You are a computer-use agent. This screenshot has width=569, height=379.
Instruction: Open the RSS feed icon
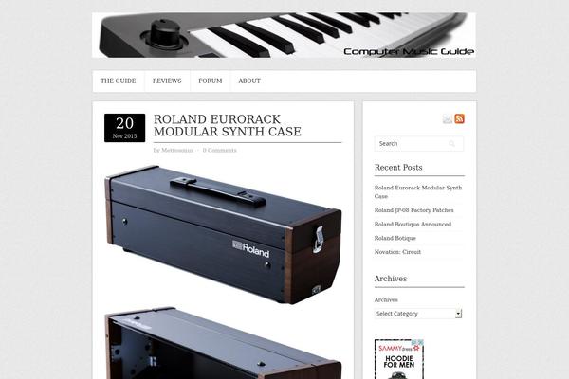click(x=459, y=118)
